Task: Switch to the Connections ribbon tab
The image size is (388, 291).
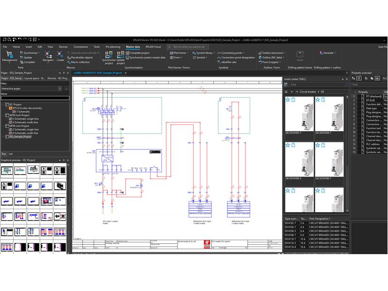Action: 81,47
